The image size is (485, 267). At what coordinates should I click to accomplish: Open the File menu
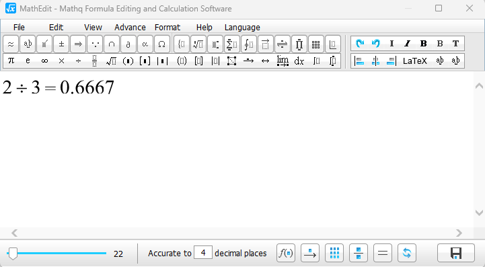19,27
